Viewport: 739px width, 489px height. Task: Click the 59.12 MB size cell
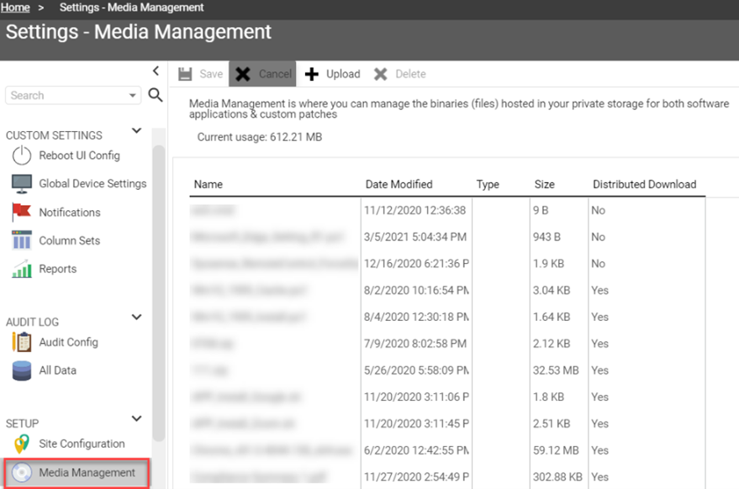[x=556, y=450]
